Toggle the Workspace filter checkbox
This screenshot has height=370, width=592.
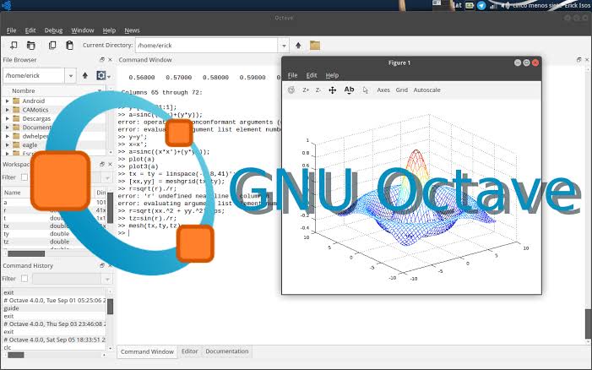[x=24, y=177]
